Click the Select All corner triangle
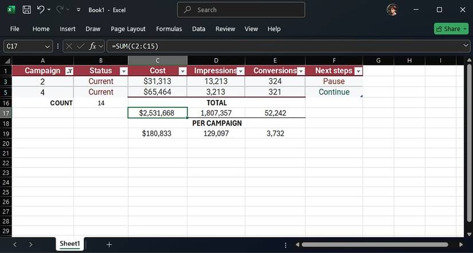The width and height of the screenshot is (473, 253). tap(7, 61)
